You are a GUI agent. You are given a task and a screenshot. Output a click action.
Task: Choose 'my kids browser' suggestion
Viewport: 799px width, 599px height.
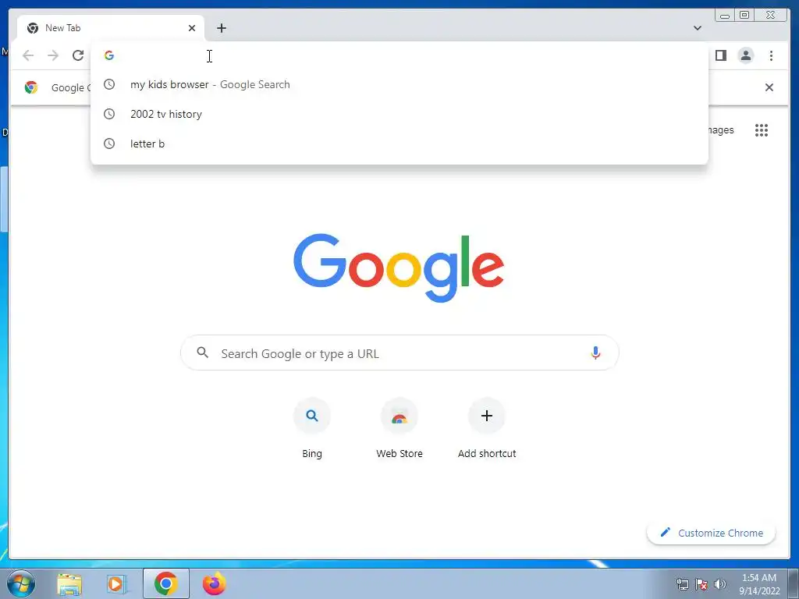399,84
